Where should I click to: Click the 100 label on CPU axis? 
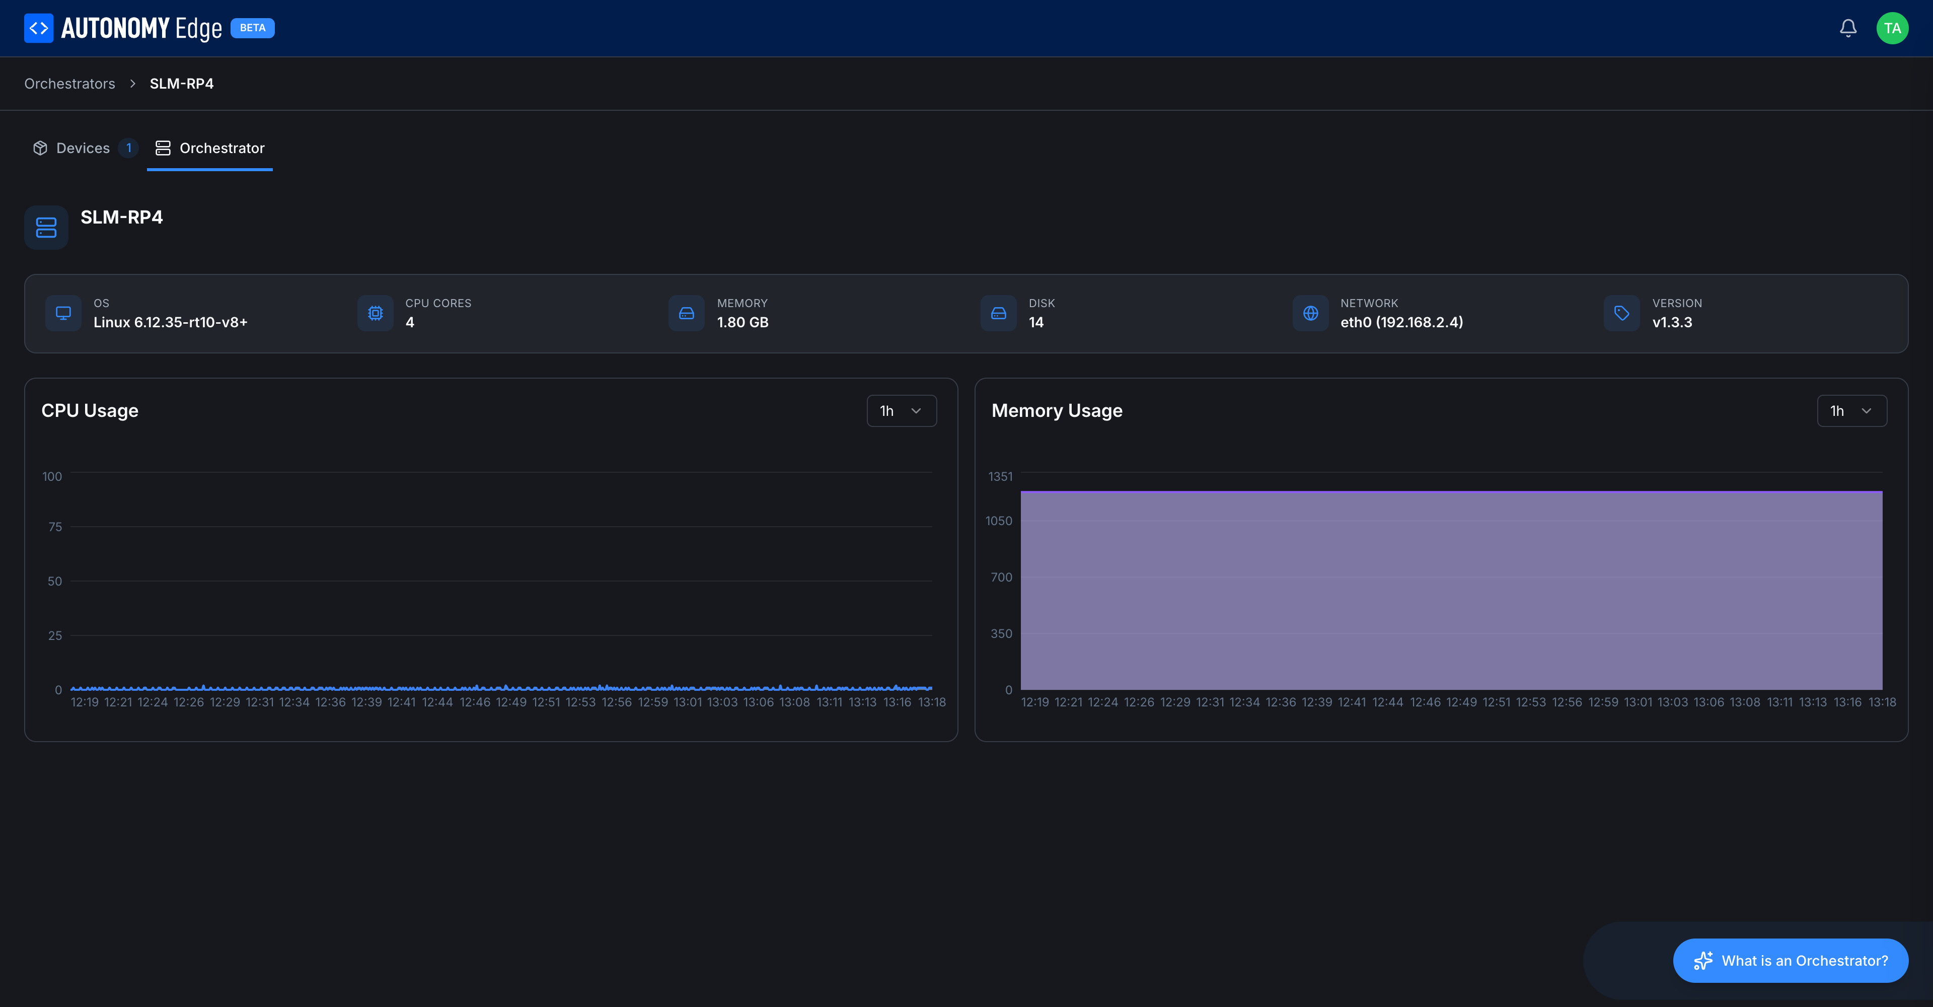(x=52, y=476)
